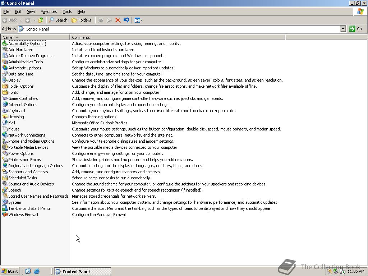This screenshot has height=276, width=368.
Task: Click the Speech icon
Action: (5, 190)
